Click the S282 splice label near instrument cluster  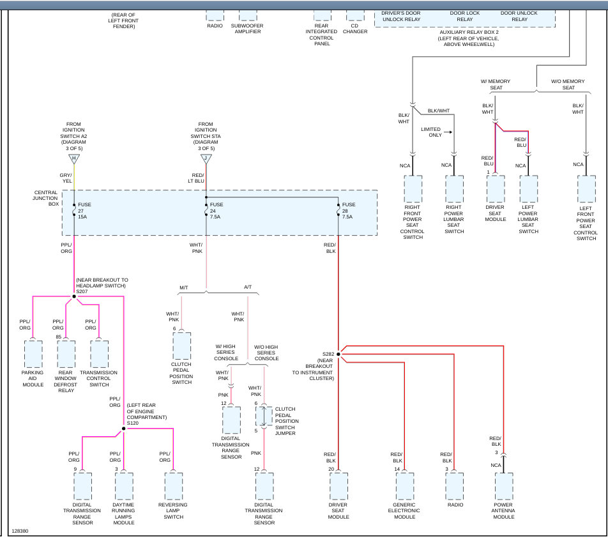pyautogui.click(x=328, y=354)
